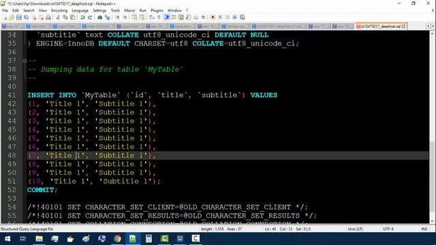Screen dimensions: 436x245
Task: Click the Copy toolbar icon
Action: (65, 17)
